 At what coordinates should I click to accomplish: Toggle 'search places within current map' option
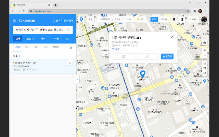point(63,21)
